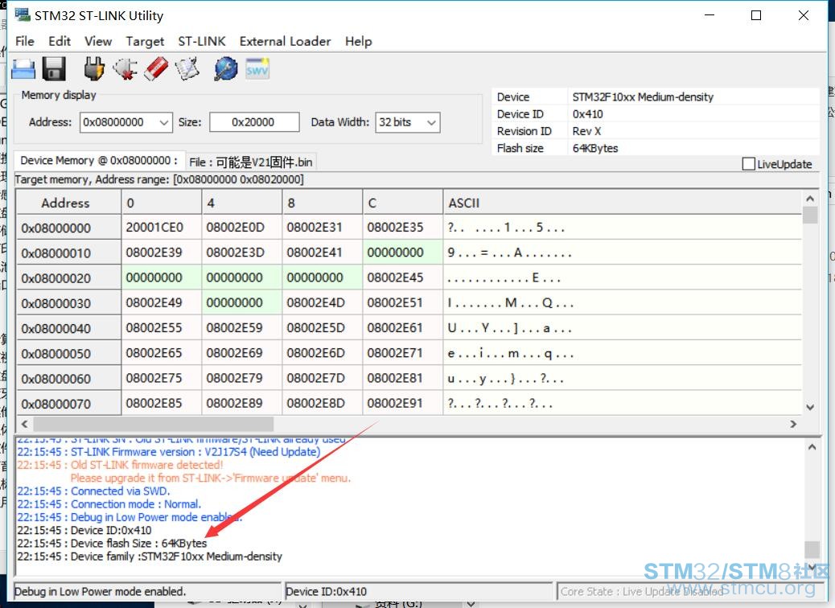Select cell value 08002E71
The height and width of the screenshot is (608, 835).
[x=402, y=353]
